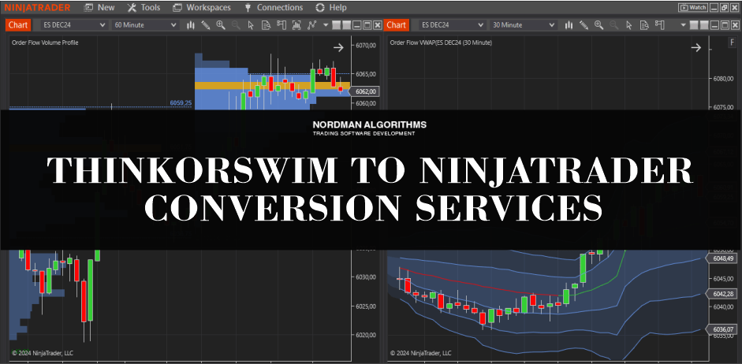Click the 6062,00 price marker
The image size is (742, 364).
click(x=366, y=91)
